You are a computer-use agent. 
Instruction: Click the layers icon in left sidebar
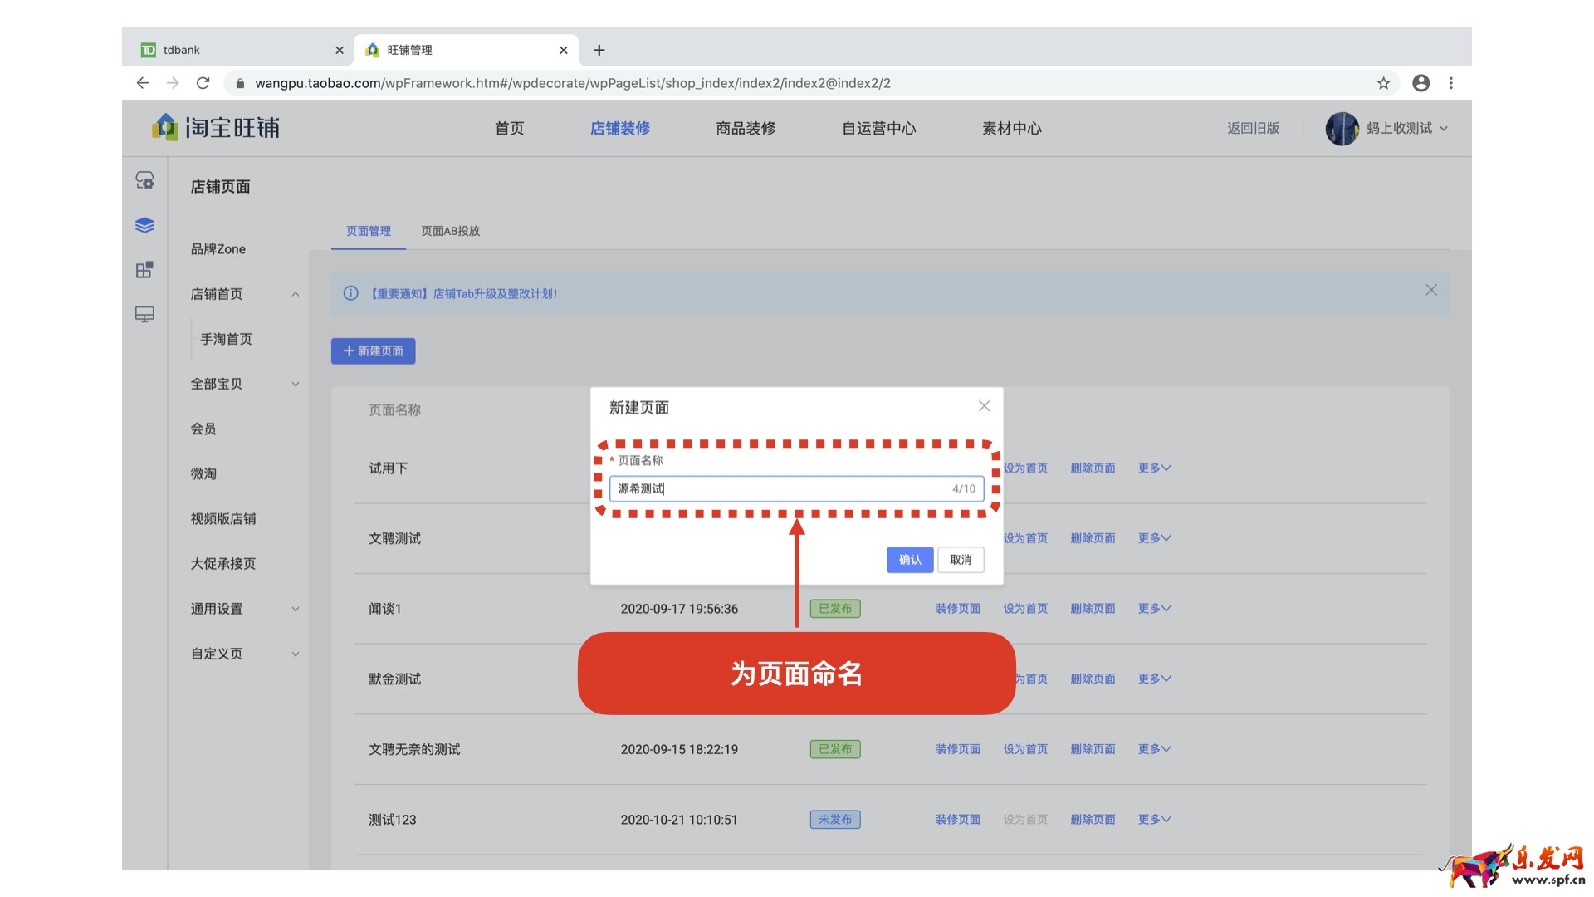click(144, 225)
